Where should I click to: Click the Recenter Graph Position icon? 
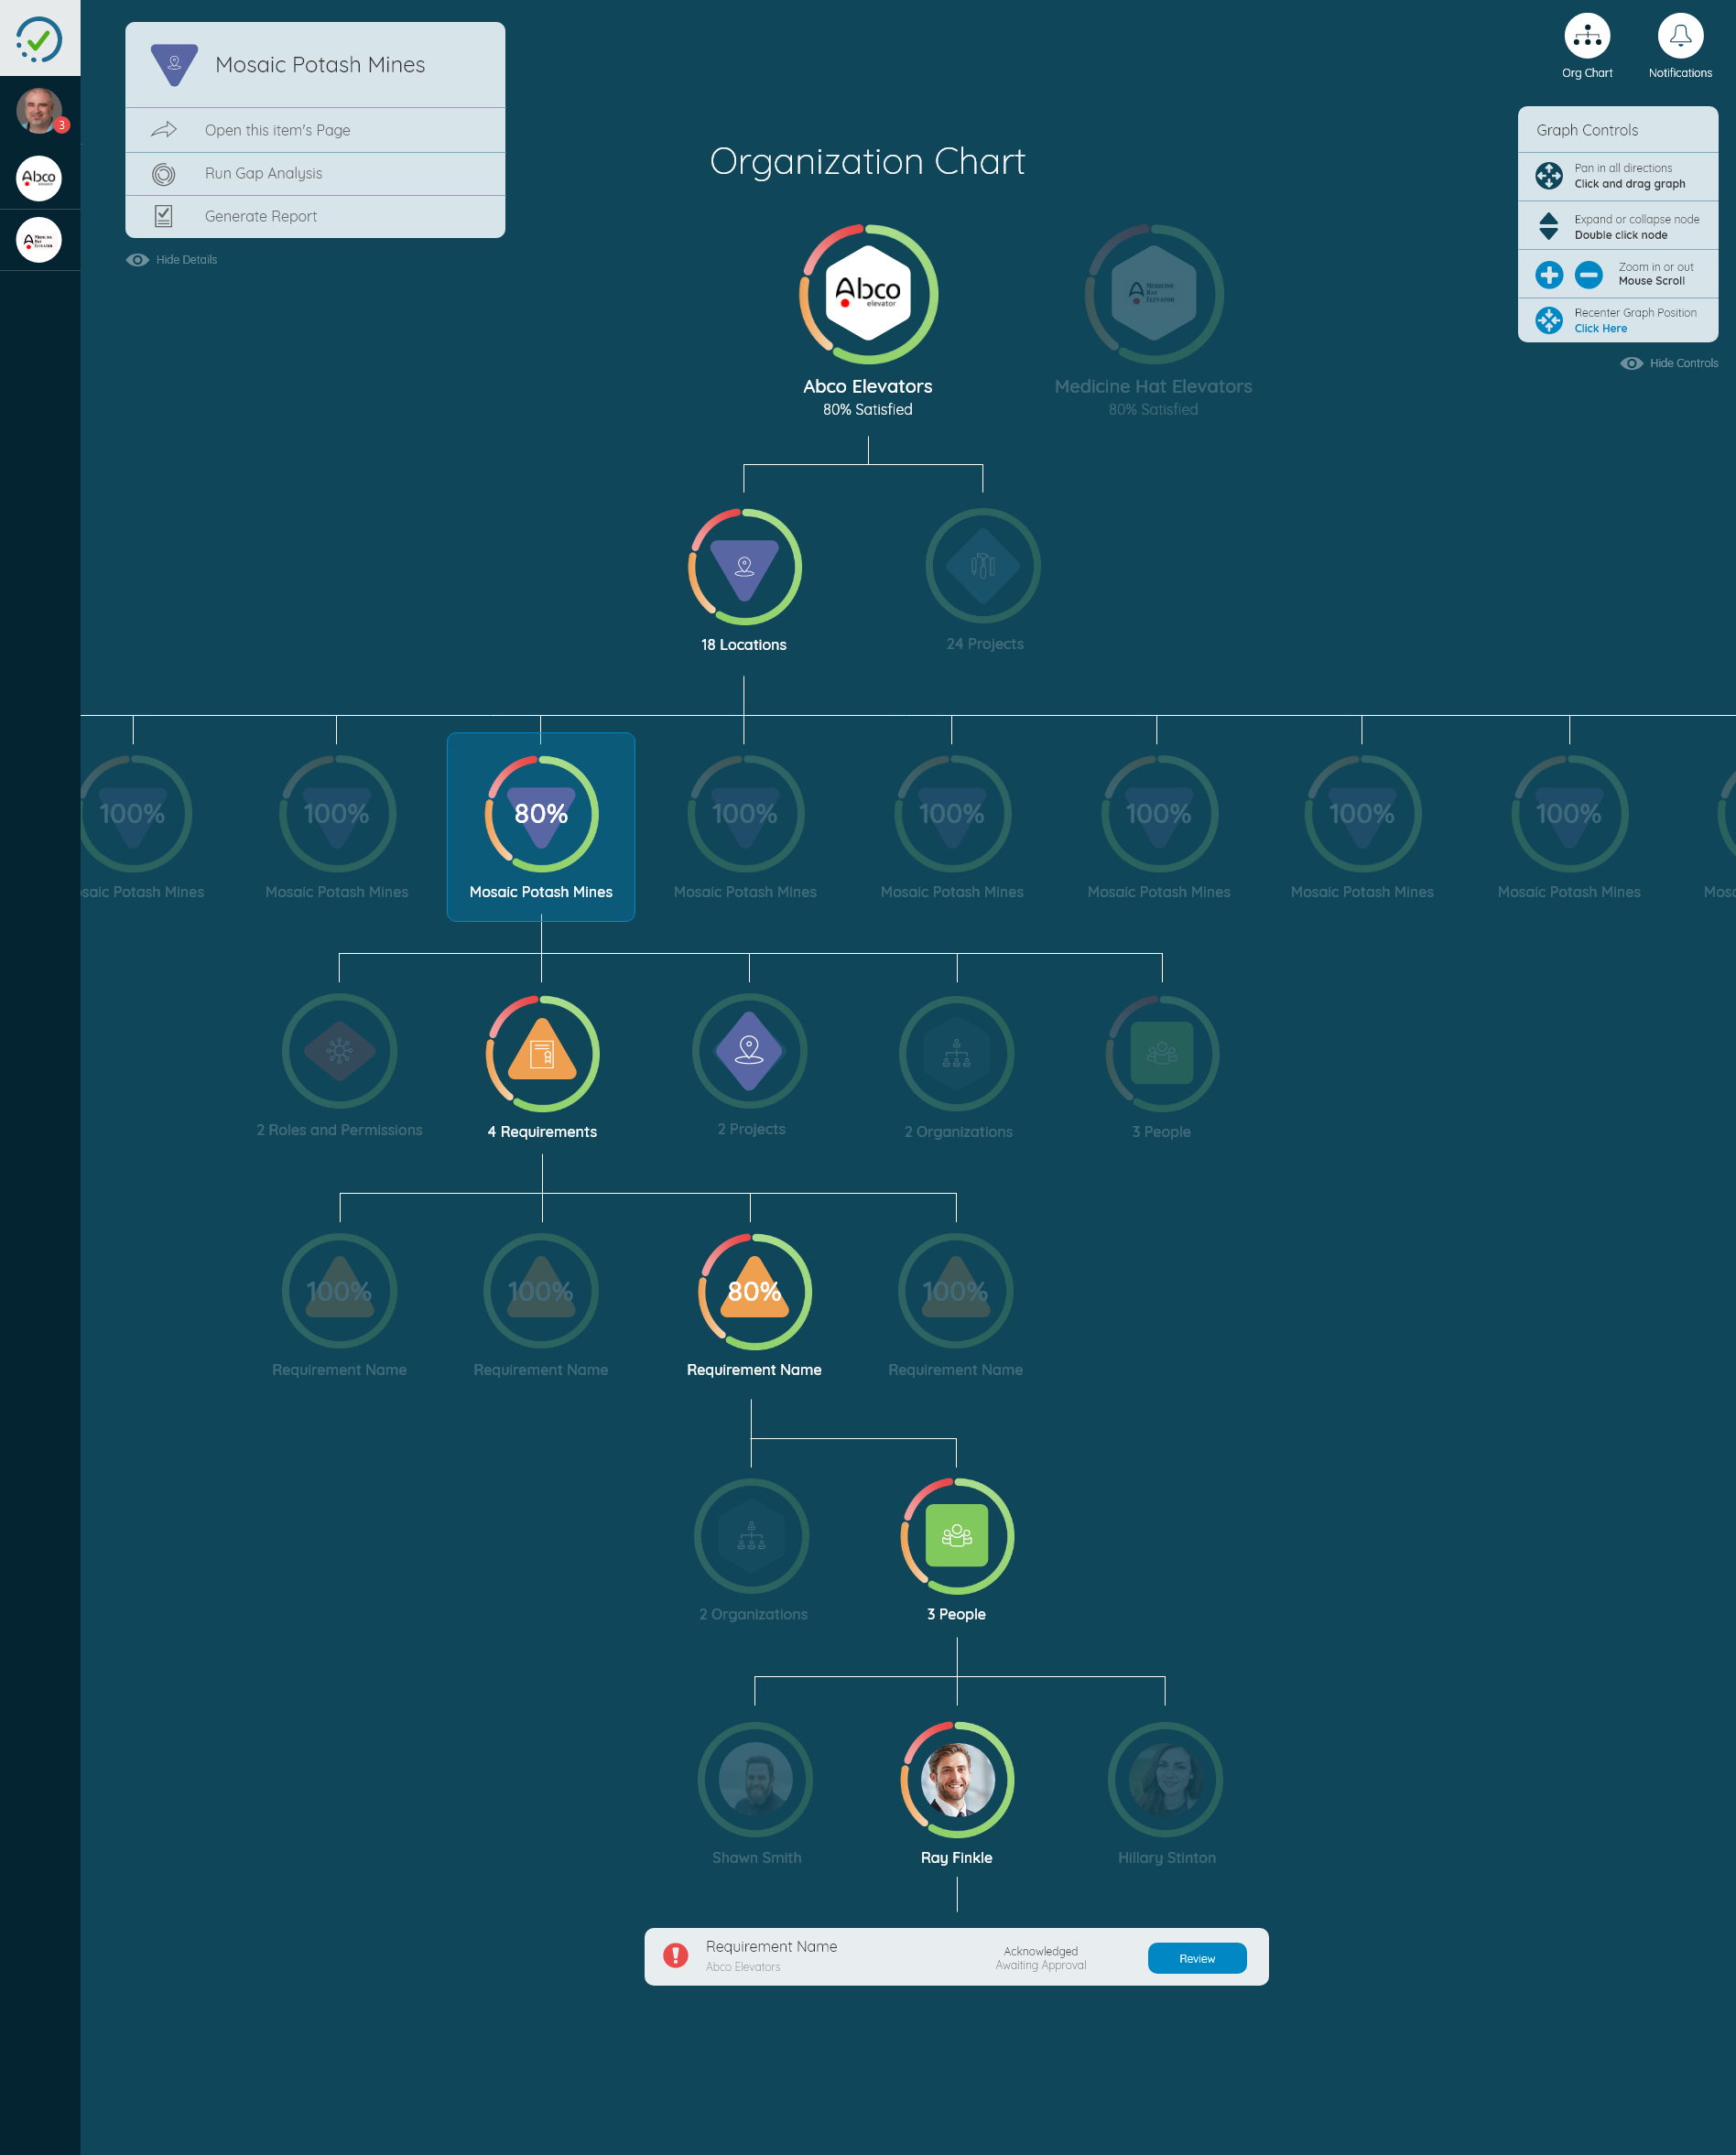(1549, 320)
